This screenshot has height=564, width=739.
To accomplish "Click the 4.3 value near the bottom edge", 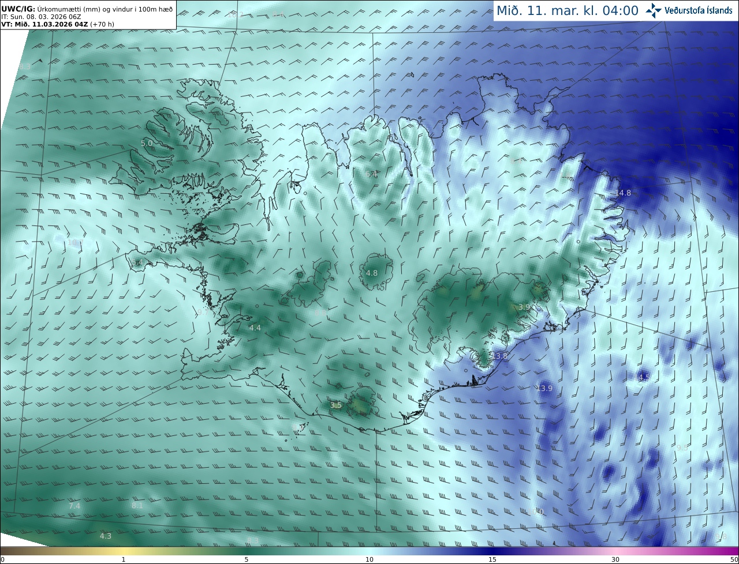I will pos(106,536).
